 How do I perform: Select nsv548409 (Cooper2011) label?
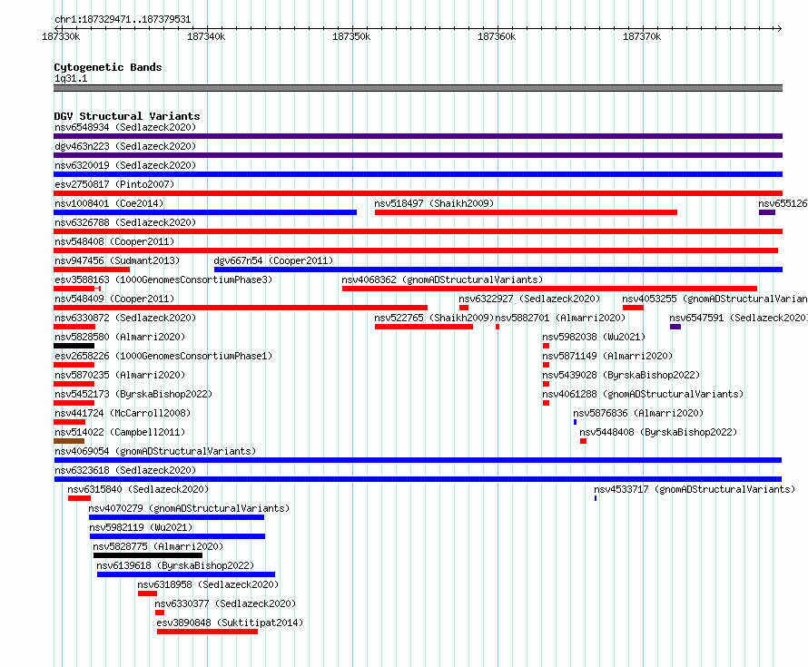tap(114, 299)
